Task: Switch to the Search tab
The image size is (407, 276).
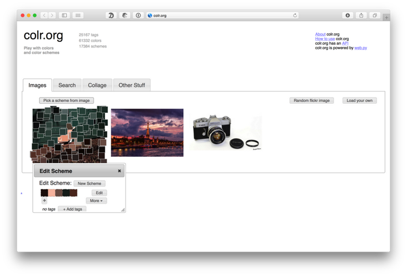Action: tap(67, 85)
